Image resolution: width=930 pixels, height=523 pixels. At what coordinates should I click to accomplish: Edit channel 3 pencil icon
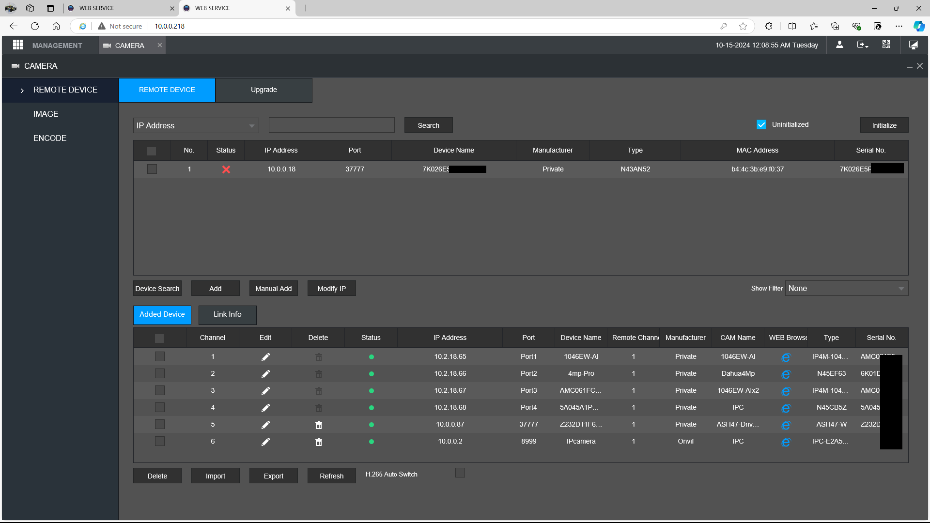point(265,391)
